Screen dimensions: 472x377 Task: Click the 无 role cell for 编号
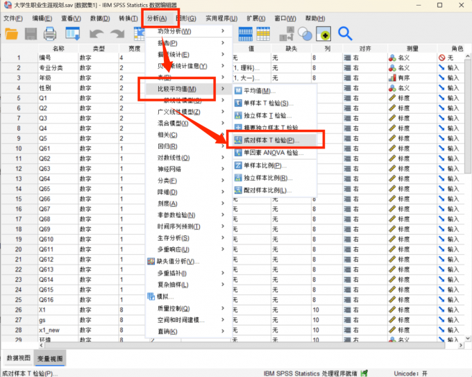point(451,58)
